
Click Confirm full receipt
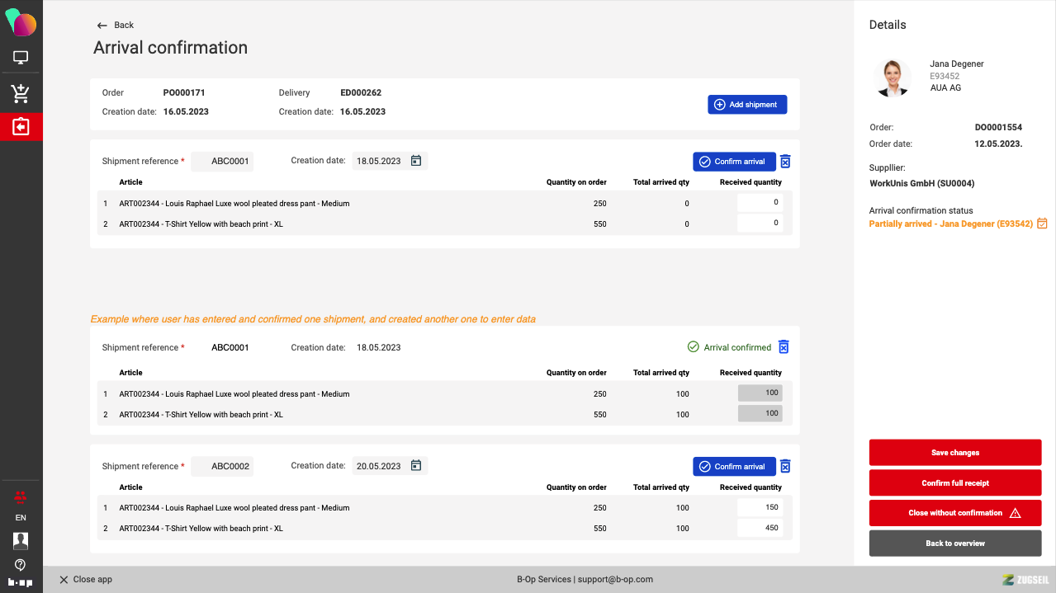[954, 483]
